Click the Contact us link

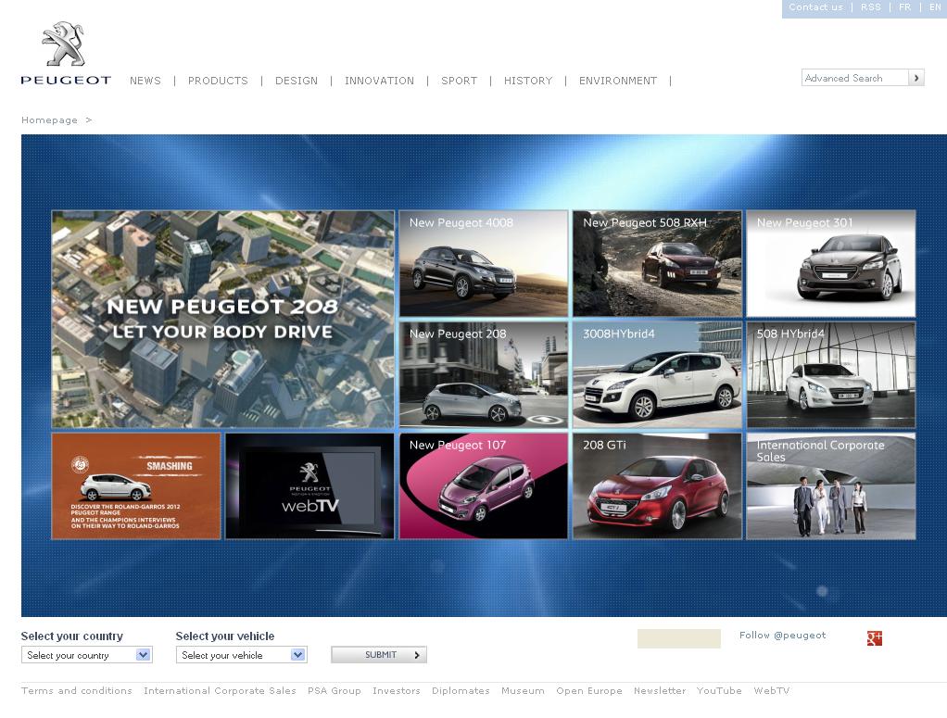(x=816, y=7)
